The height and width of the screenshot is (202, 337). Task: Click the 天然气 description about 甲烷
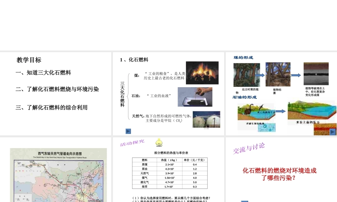point(168,118)
